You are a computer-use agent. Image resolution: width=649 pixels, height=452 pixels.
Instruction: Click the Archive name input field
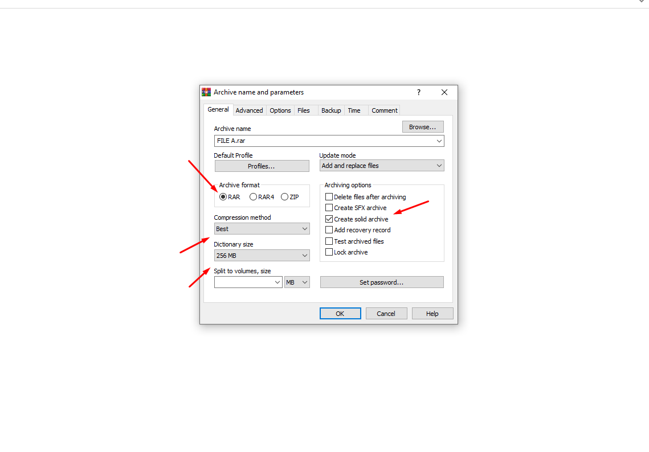[x=329, y=141]
